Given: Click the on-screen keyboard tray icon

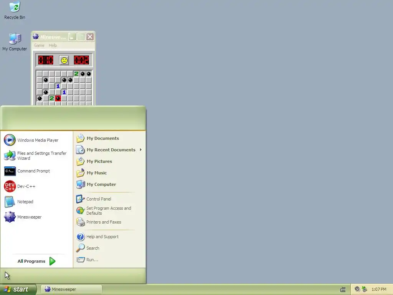Looking at the screenshot, I should (343, 290).
